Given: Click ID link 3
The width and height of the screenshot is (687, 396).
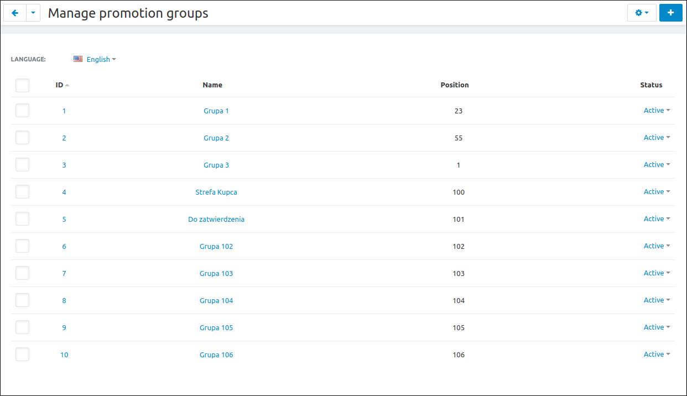Looking at the screenshot, I should pyautogui.click(x=64, y=165).
